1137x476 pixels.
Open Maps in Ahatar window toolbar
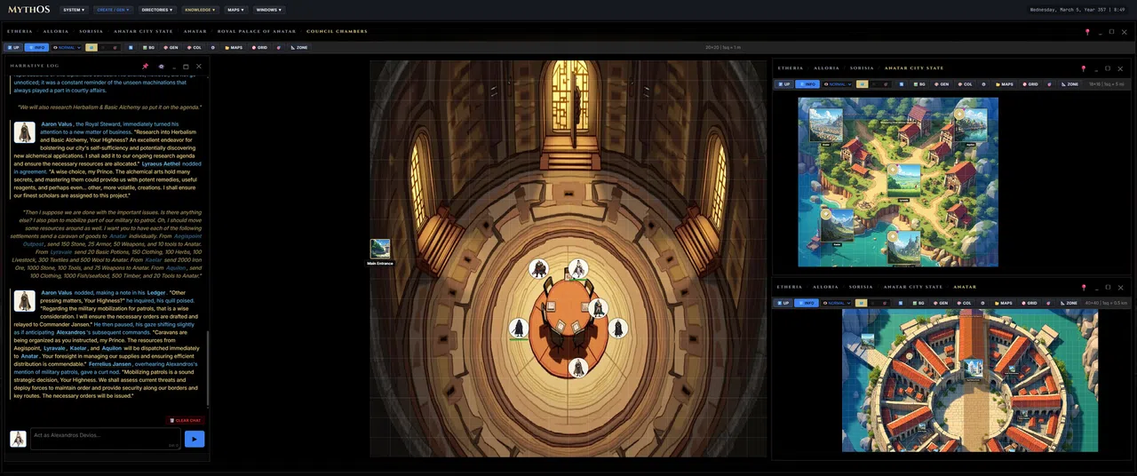pos(1004,303)
